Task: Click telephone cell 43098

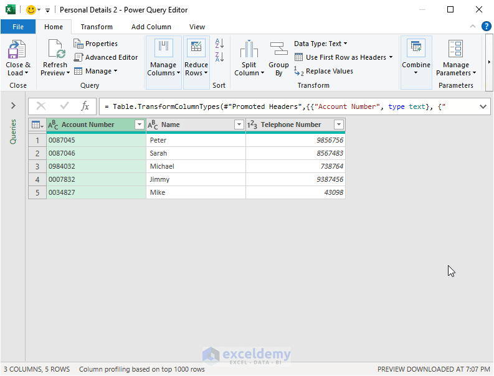Action: 295,192
